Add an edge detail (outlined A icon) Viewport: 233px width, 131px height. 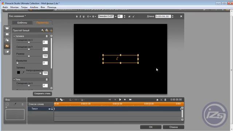pos(47,30)
